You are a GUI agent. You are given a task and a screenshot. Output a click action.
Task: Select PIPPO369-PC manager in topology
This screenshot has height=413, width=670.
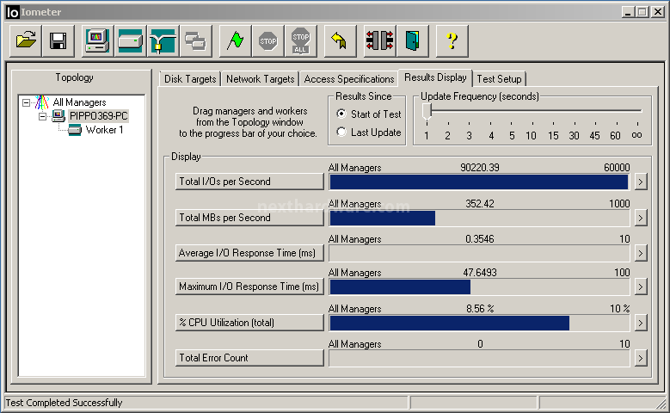98,116
